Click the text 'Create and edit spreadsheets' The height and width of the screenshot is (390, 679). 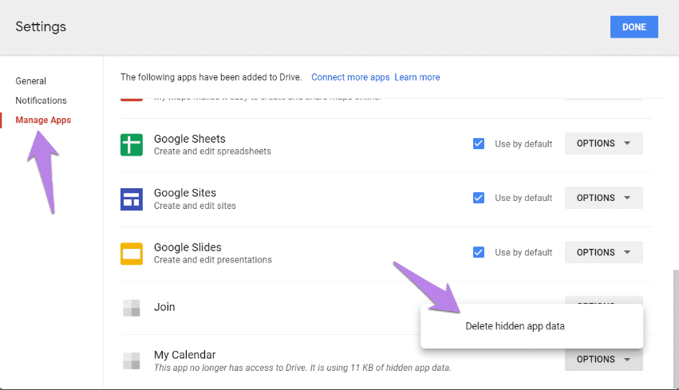pyautogui.click(x=212, y=152)
